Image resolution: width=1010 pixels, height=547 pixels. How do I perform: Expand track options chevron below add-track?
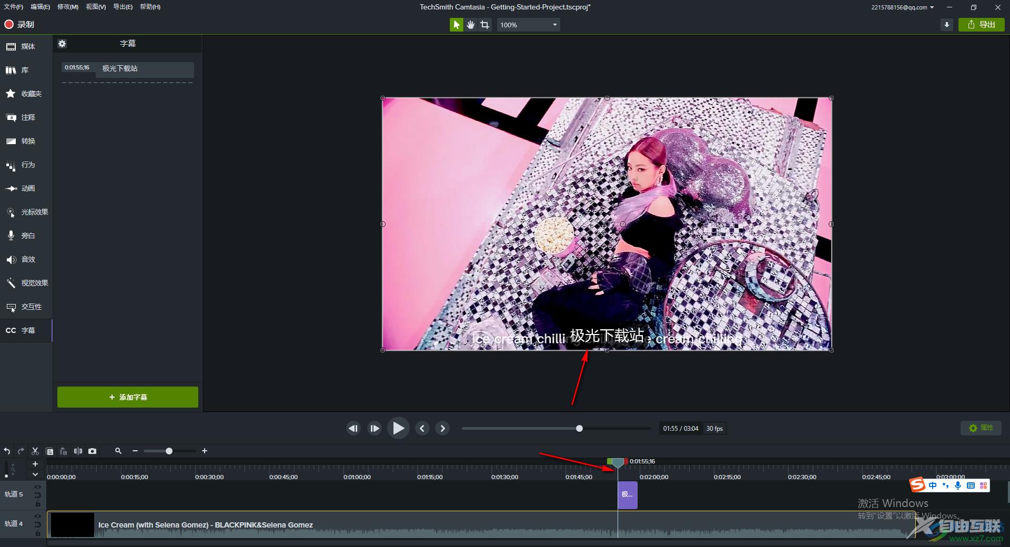coord(35,474)
